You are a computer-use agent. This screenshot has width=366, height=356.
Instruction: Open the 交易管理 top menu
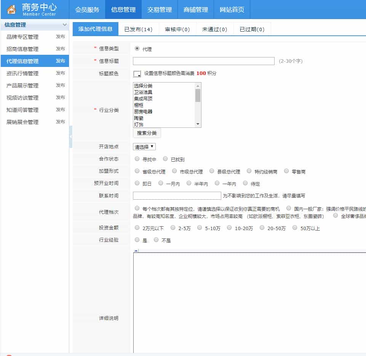pyautogui.click(x=160, y=10)
